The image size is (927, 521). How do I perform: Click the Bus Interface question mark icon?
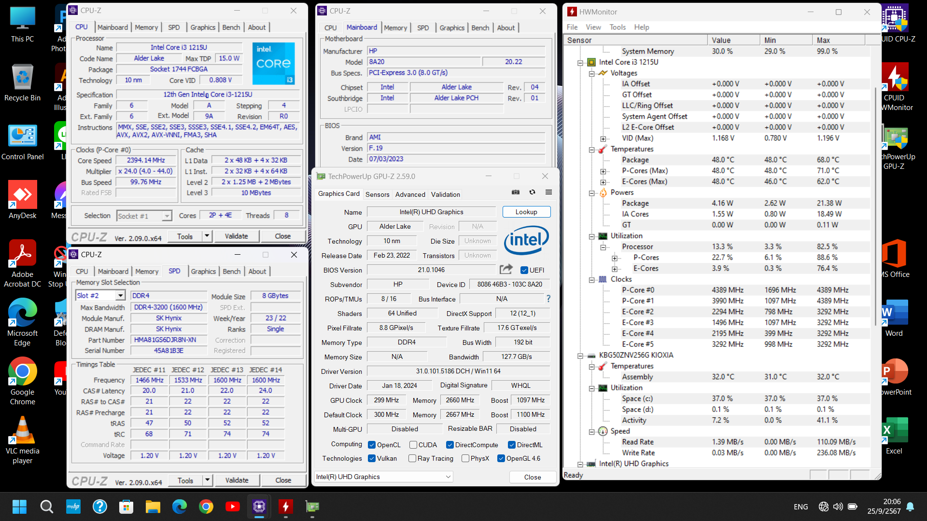[548, 299]
